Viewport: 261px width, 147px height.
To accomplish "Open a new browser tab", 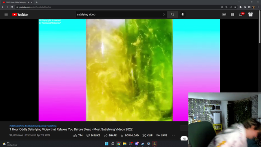I will click(37, 2).
